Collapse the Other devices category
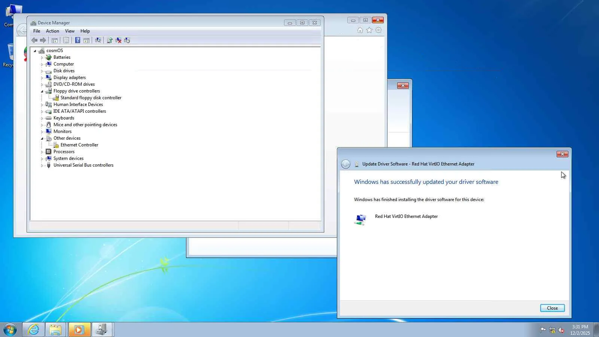 (x=42, y=139)
